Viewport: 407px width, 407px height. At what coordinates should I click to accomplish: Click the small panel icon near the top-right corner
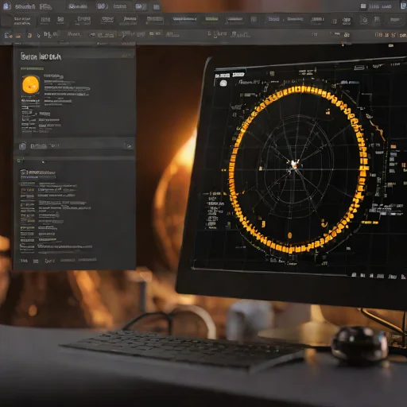click(x=363, y=6)
